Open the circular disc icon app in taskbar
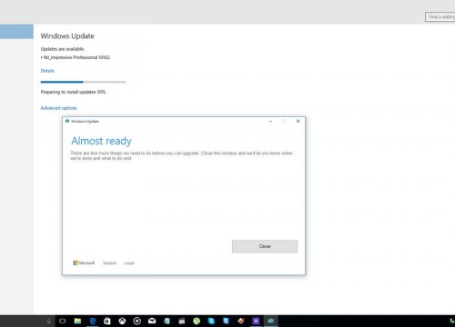The height and width of the screenshot is (327, 455). (137, 321)
